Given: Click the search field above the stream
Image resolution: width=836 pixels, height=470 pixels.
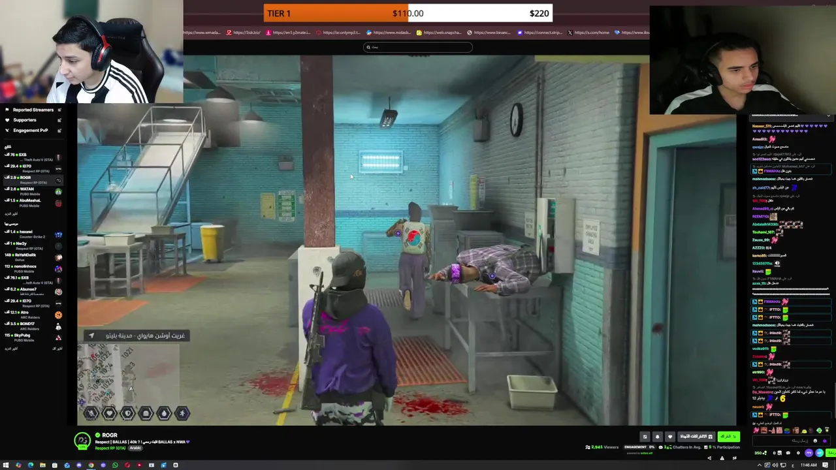Looking at the screenshot, I should (x=418, y=47).
